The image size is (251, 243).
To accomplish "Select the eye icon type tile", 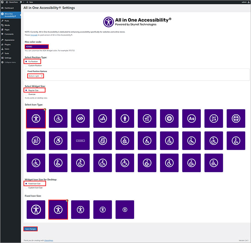I will click(x=80, y=118).
